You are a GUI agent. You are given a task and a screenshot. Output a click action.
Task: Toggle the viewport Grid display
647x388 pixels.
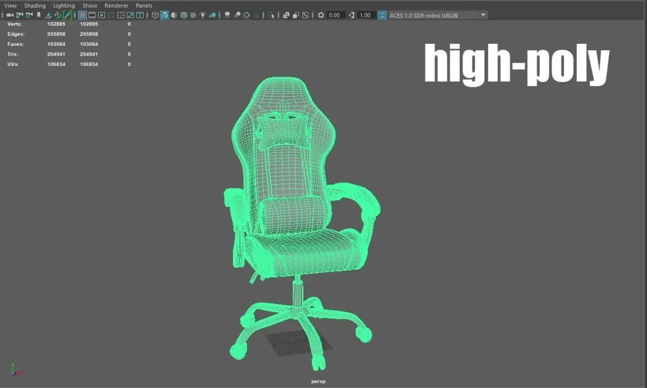pyautogui.click(x=82, y=15)
